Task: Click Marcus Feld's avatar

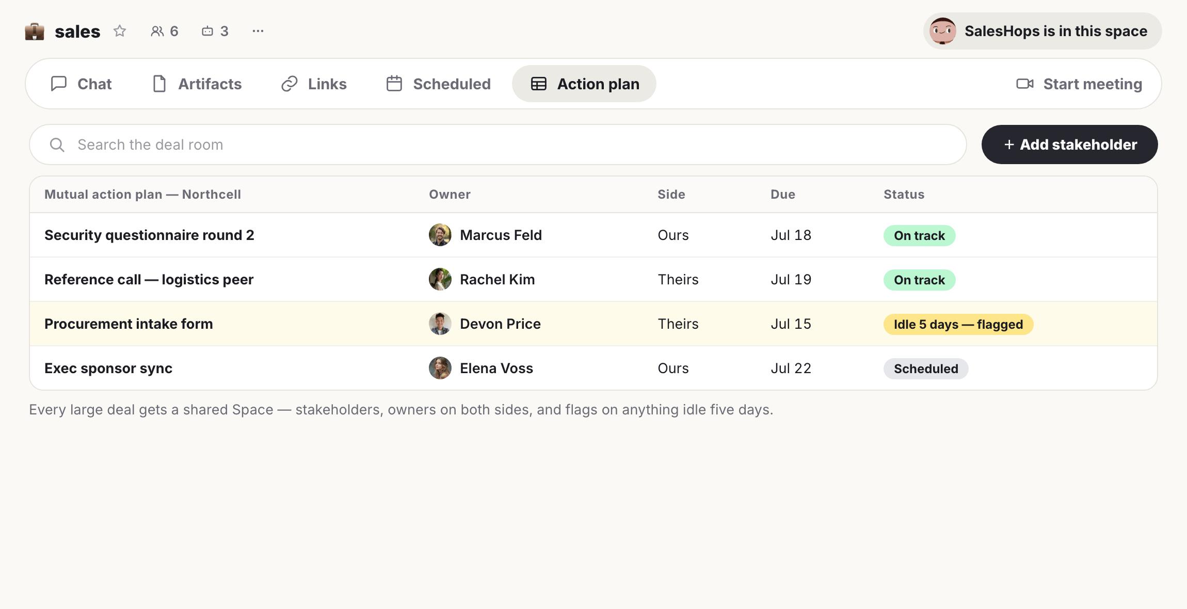Action: pyautogui.click(x=440, y=235)
